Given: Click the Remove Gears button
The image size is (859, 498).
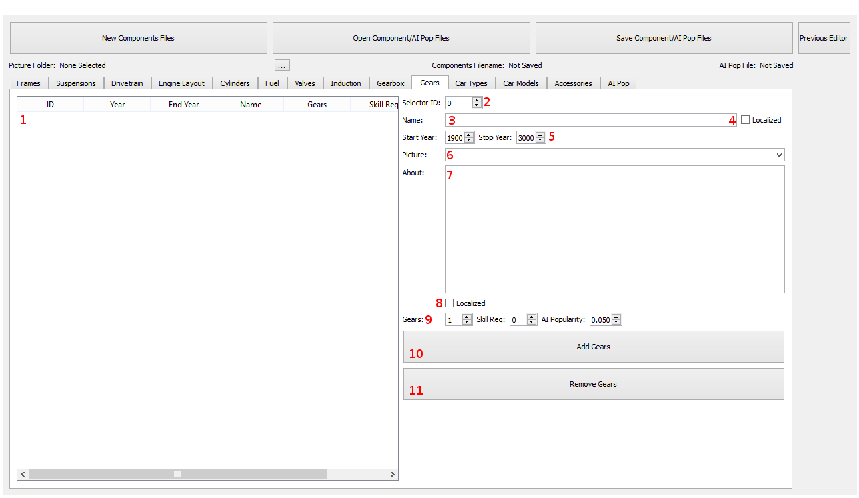Looking at the screenshot, I should (x=593, y=384).
